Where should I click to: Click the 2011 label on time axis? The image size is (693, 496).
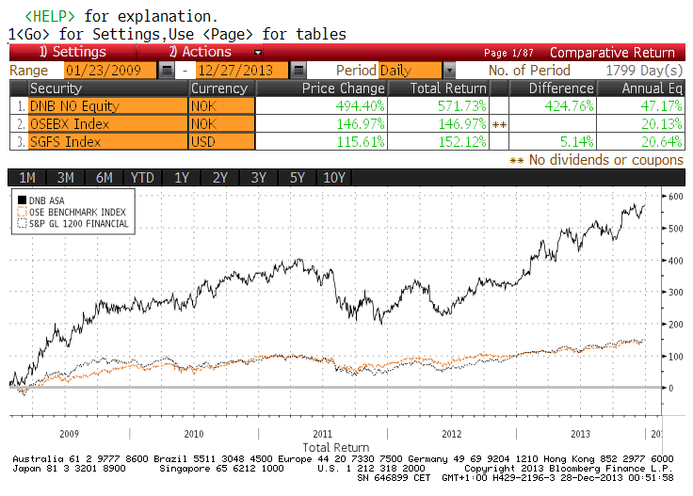(323, 434)
